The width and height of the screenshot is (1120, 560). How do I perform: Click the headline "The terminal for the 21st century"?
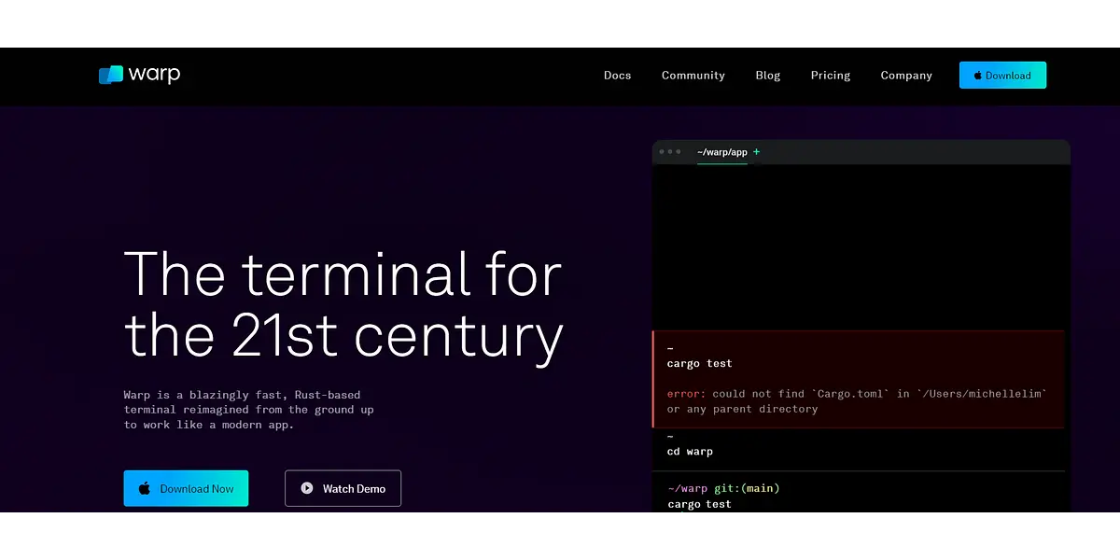[343, 304]
